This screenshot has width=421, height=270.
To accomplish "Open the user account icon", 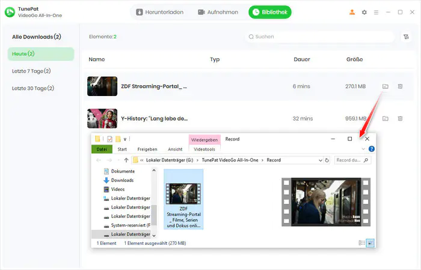I will (x=352, y=13).
